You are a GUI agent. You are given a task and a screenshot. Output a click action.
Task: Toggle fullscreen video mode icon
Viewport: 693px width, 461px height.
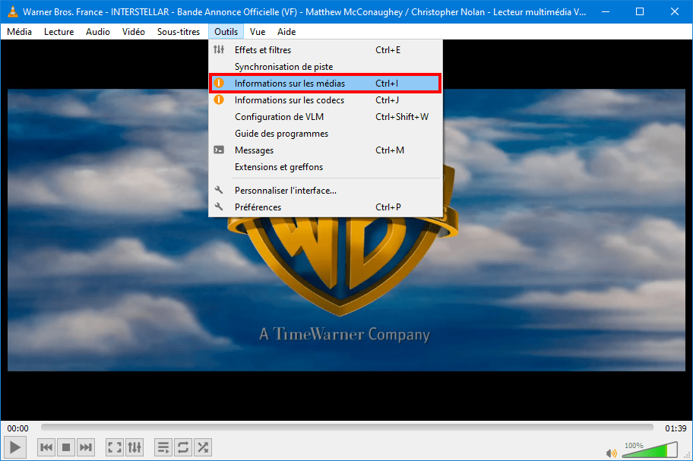click(x=115, y=447)
